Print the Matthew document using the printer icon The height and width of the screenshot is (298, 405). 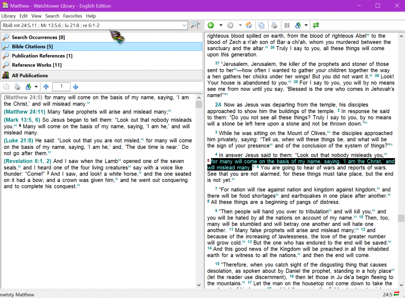[x=274, y=25]
